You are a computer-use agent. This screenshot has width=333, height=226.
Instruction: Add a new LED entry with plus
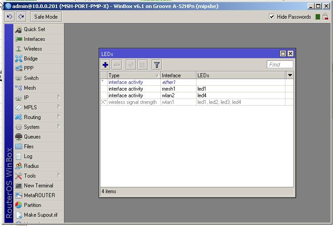105,65
